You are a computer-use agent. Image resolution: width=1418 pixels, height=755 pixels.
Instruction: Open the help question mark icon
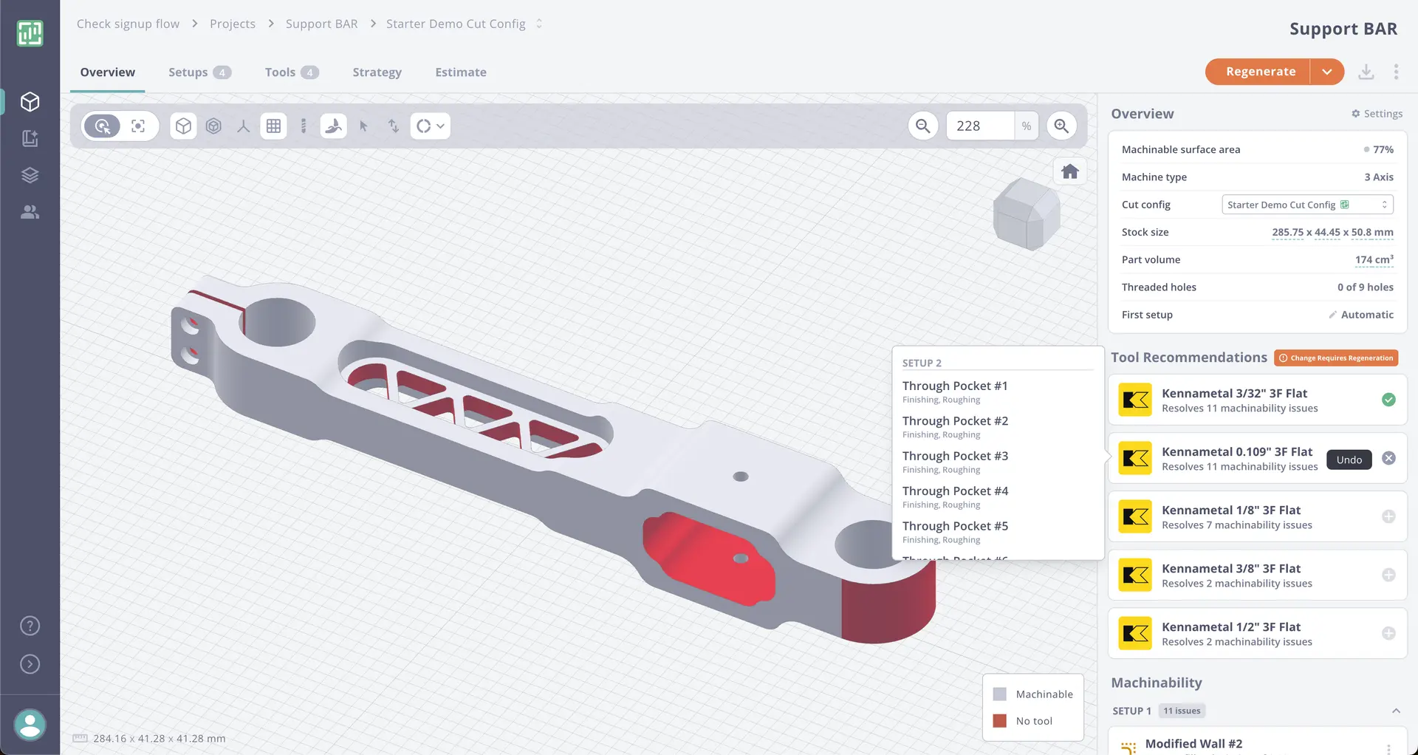pyautogui.click(x=30, y=626)
